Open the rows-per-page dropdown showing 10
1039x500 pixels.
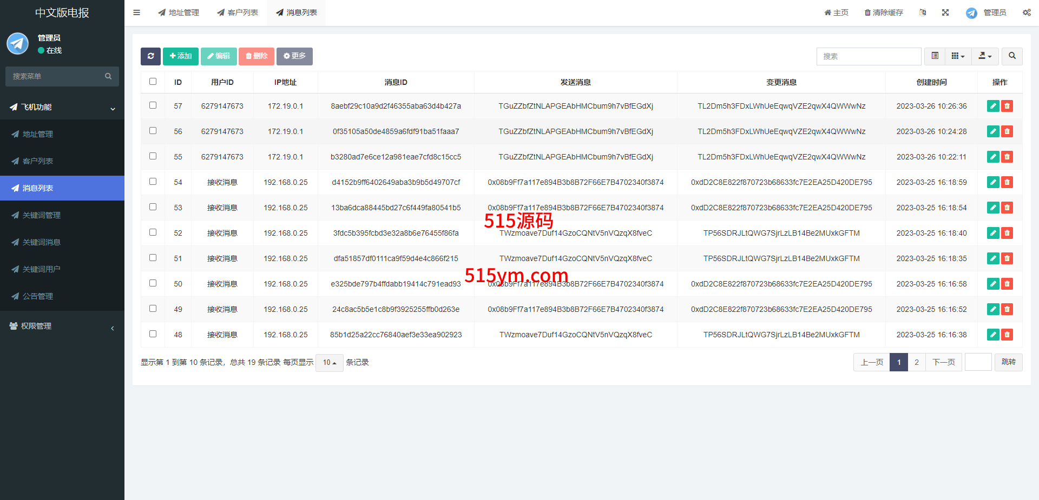click(x=329, y=363)
